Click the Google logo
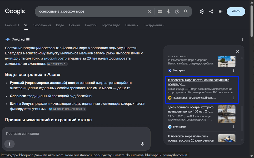The height and width of the screenshot is (158, 254). click(x=15, y=11)
